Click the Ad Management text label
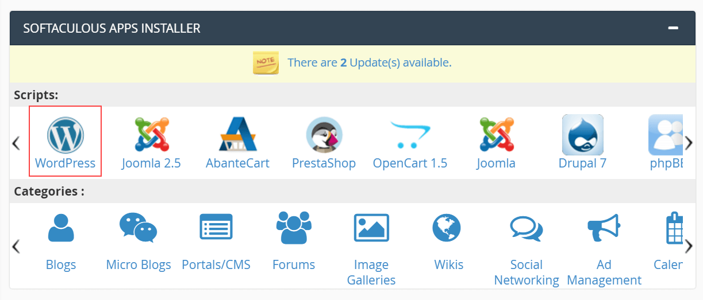The image size is (703, 300). click(604, 272)
